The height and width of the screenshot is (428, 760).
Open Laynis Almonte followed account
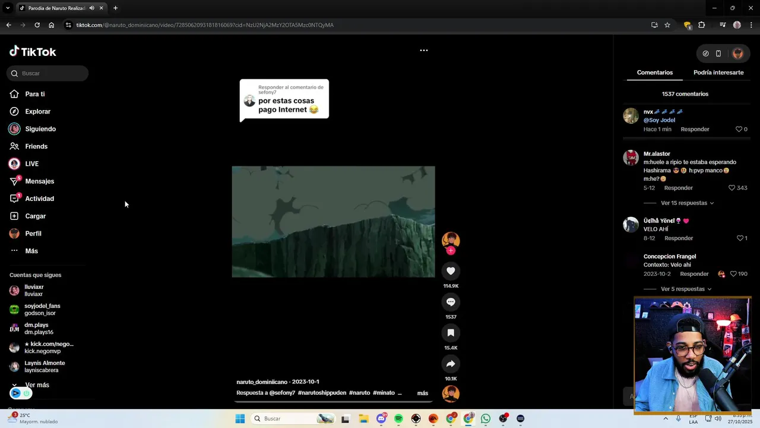coord(45,366)
